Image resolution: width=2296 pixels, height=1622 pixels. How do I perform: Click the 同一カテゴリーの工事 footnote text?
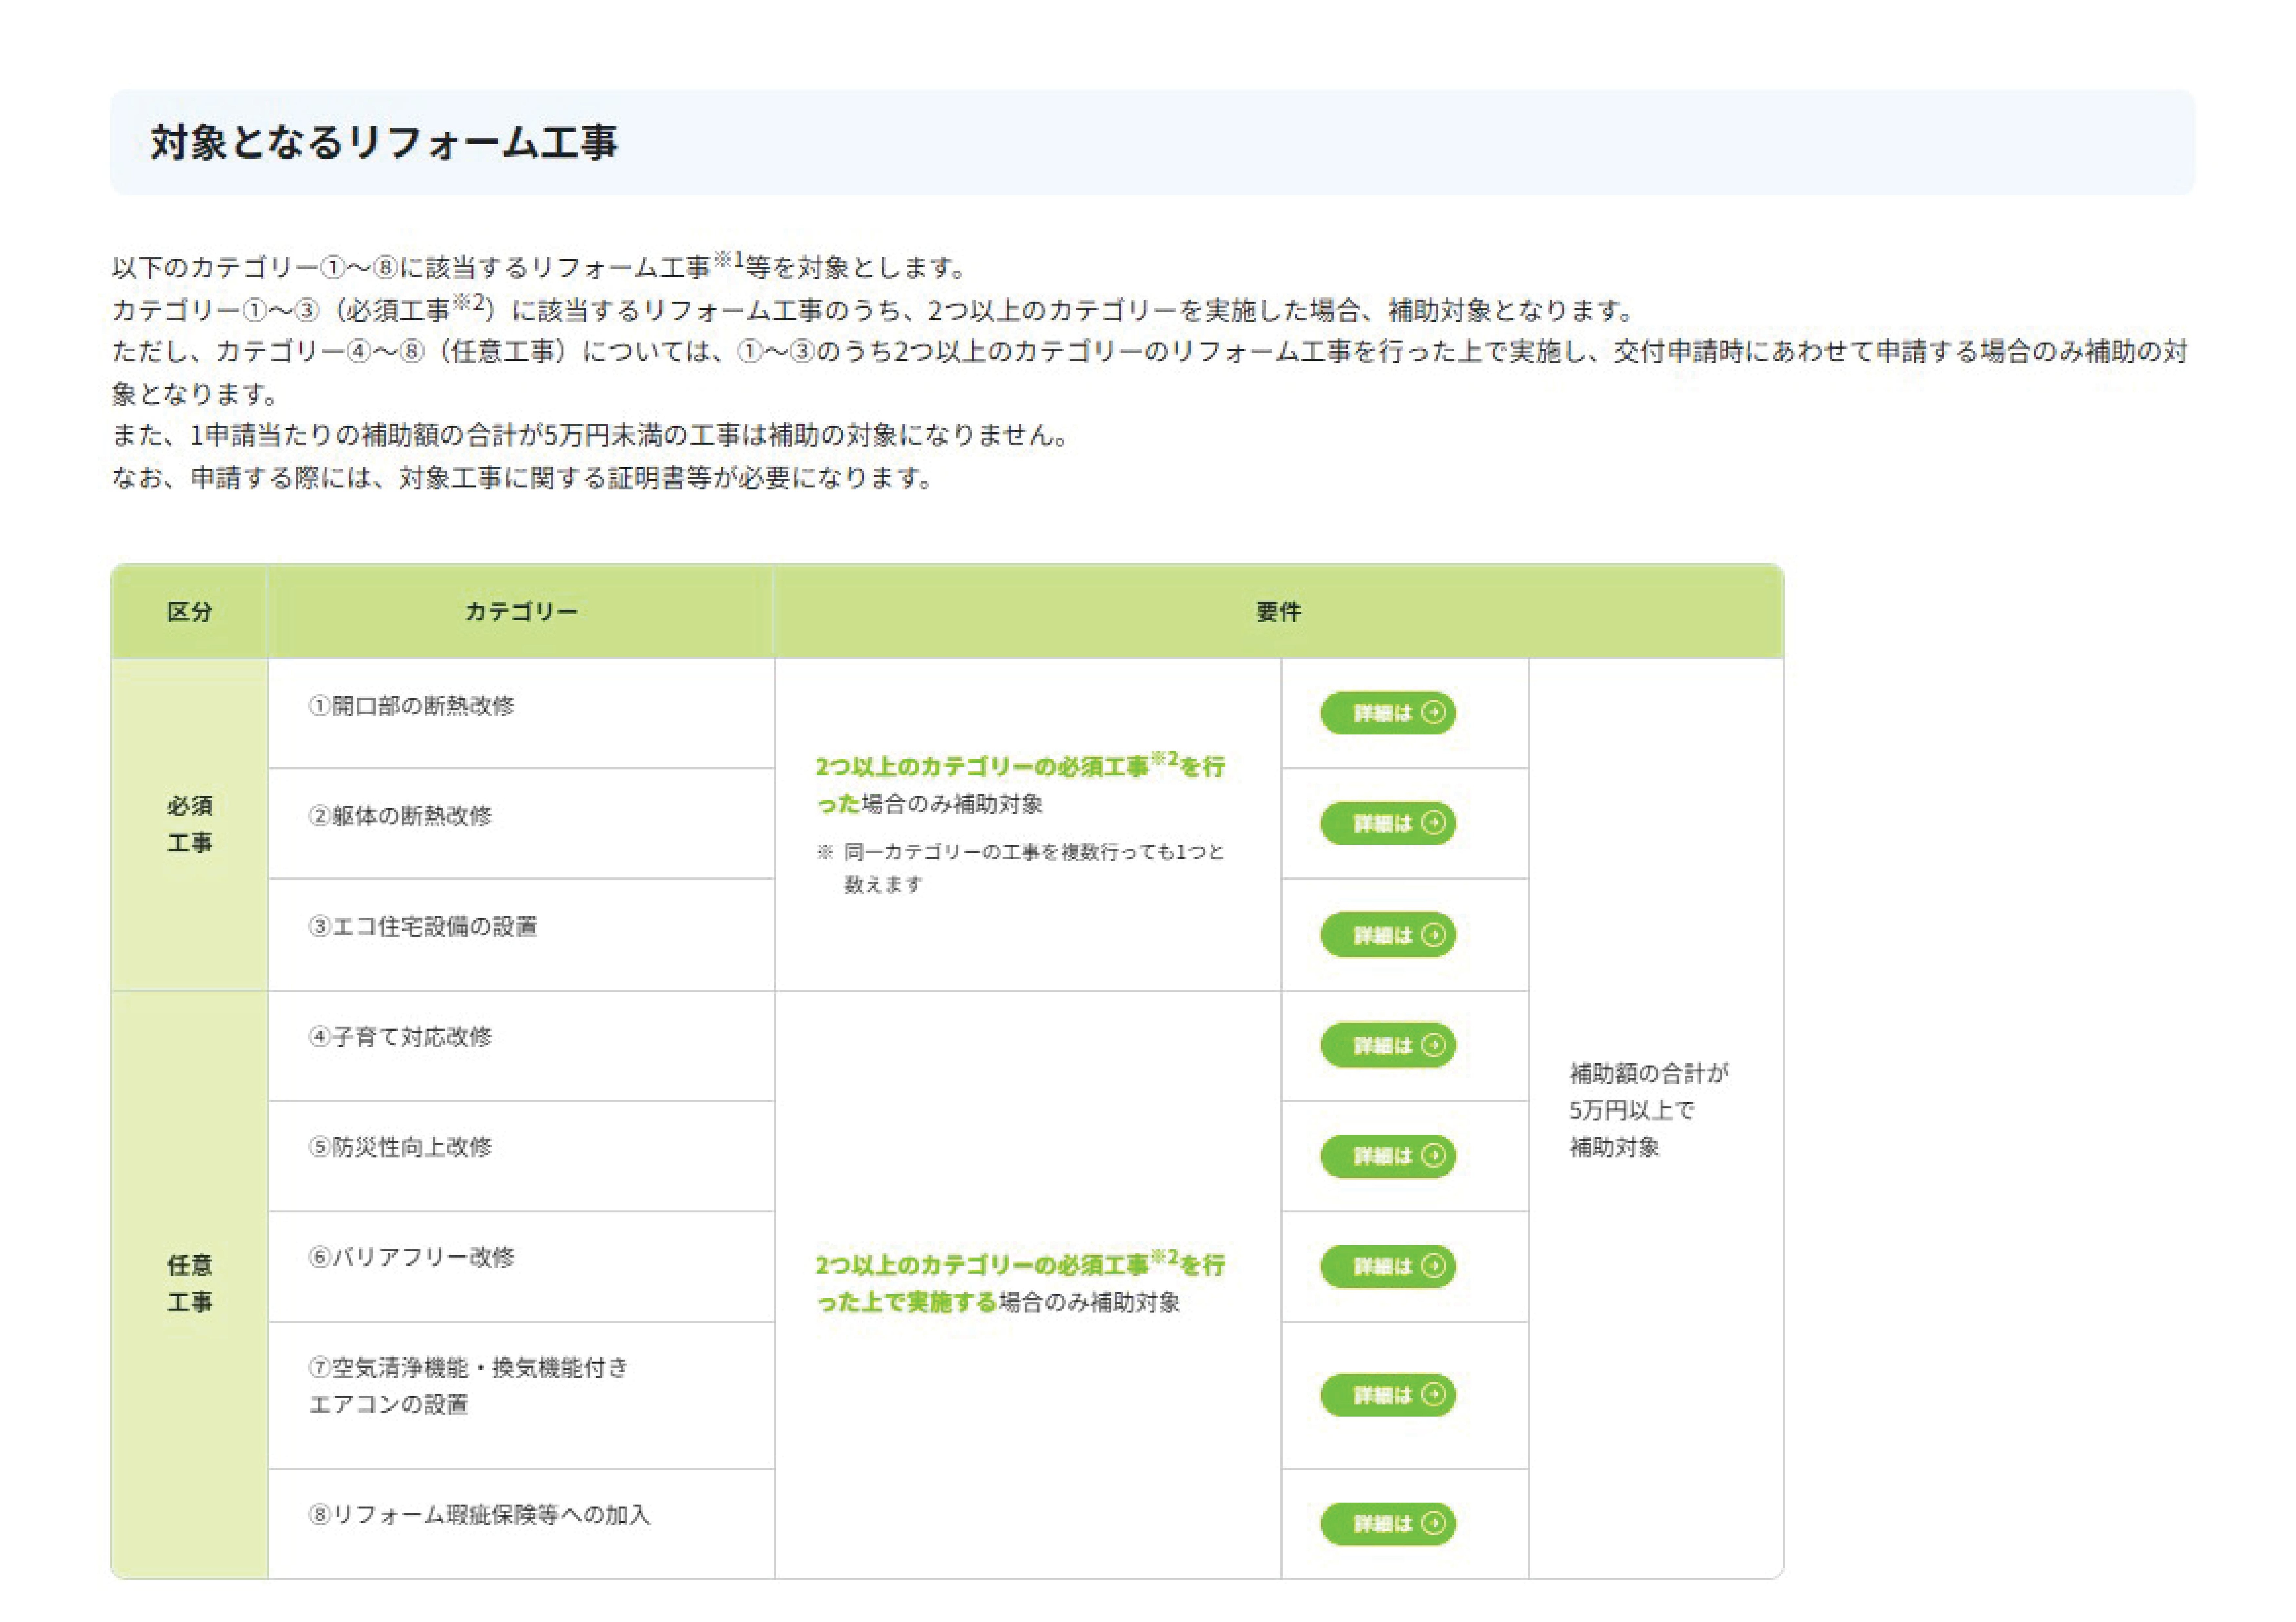click(x=1033, y=853)
